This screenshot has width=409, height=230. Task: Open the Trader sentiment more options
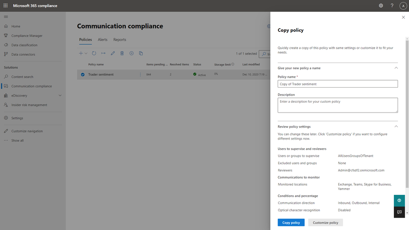tap(140, 74)
